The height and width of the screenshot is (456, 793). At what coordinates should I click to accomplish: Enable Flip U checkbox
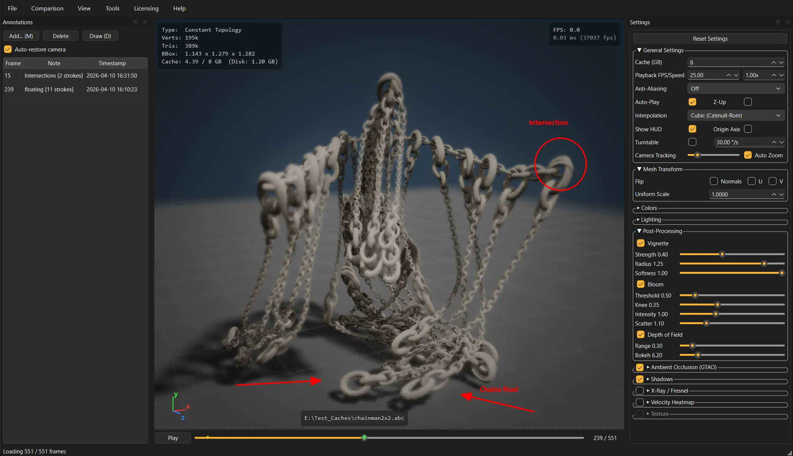click(752, 181)
